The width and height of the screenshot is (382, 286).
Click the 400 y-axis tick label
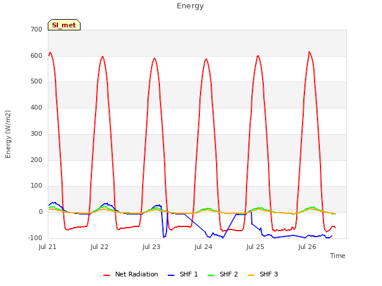pos(36,107)
